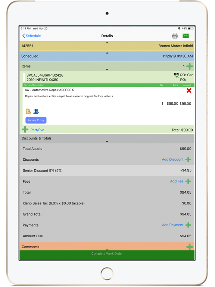The width and height of the screenshot is (215, 287).
Task: Tap the Bronco Motors Infiniti customer name
Action: tap(175, 46)
